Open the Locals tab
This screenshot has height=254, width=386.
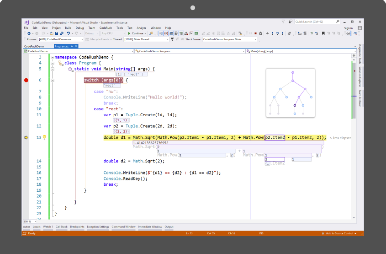pyautogui.click(x=37, y=227)
